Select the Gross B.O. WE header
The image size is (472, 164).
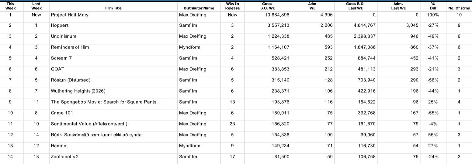267,6
